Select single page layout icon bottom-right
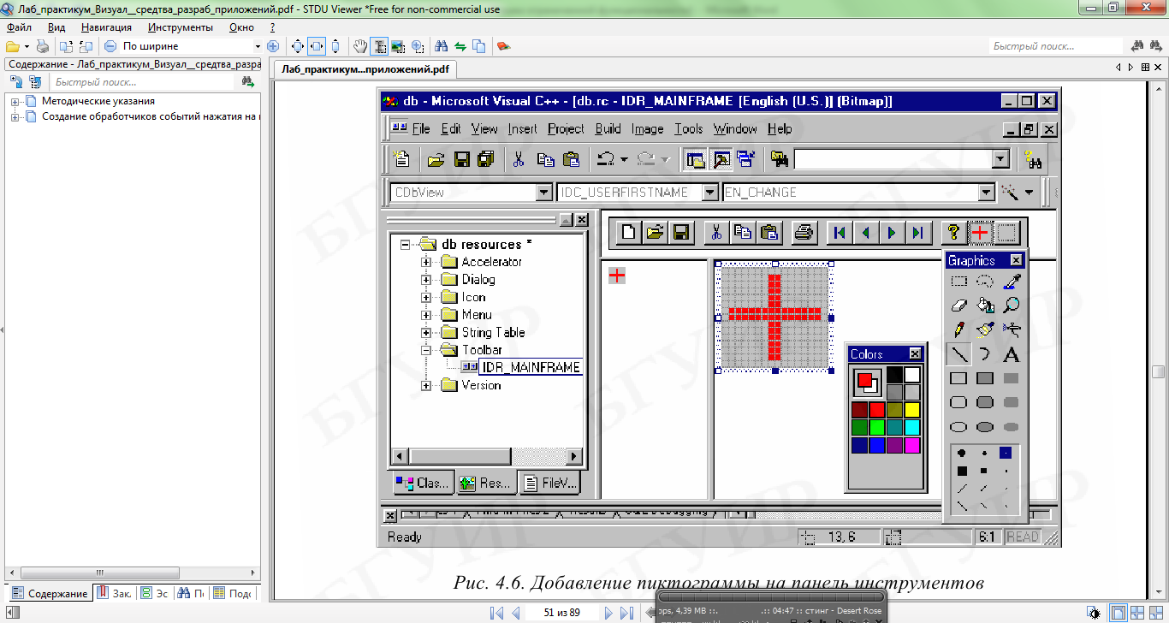Screen dimensions: 1169x623 click(x=1118, y=613)
